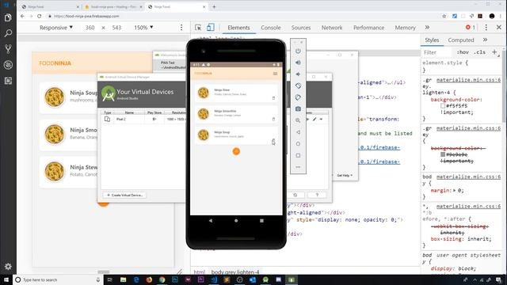Toggle the .cls class editor button
The image size is (507, 285).
(x=479, y=52)
